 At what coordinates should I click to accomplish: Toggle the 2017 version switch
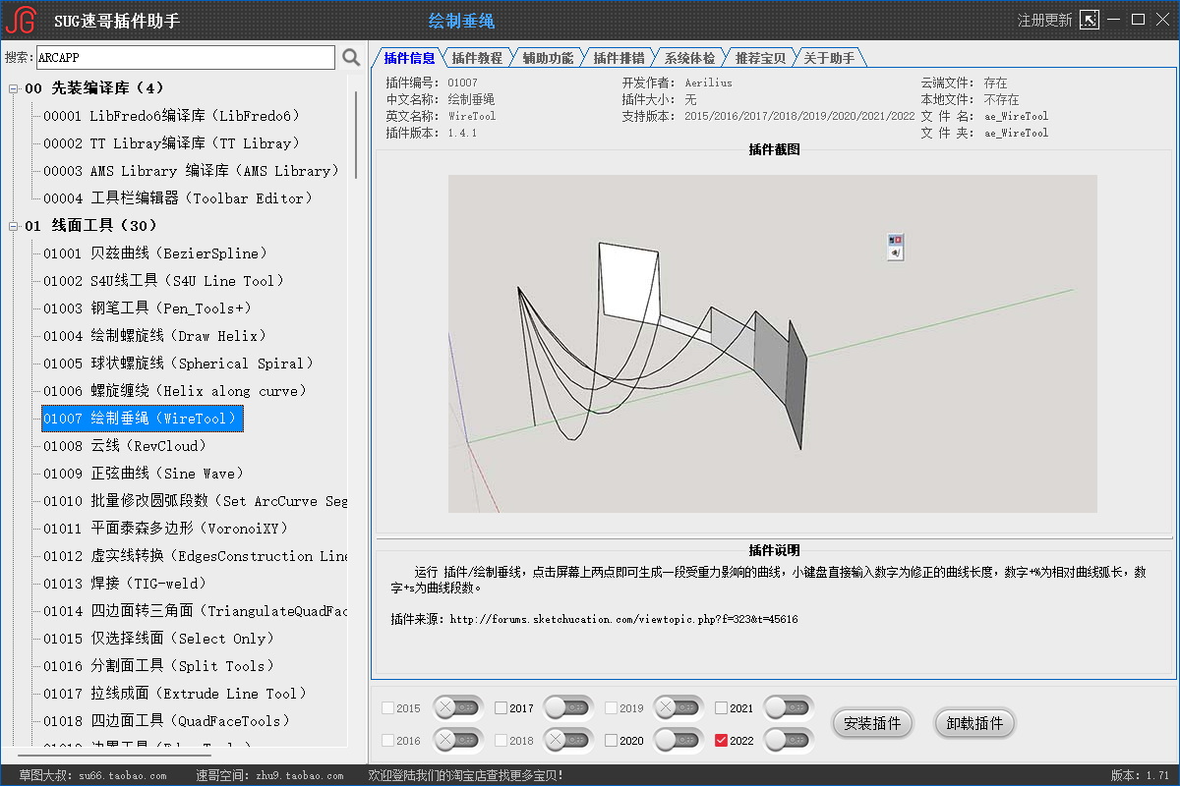(568, 707)
